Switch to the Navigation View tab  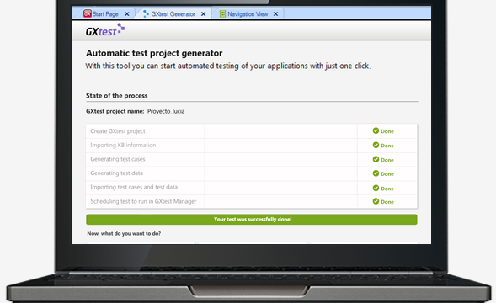point(248,14)
